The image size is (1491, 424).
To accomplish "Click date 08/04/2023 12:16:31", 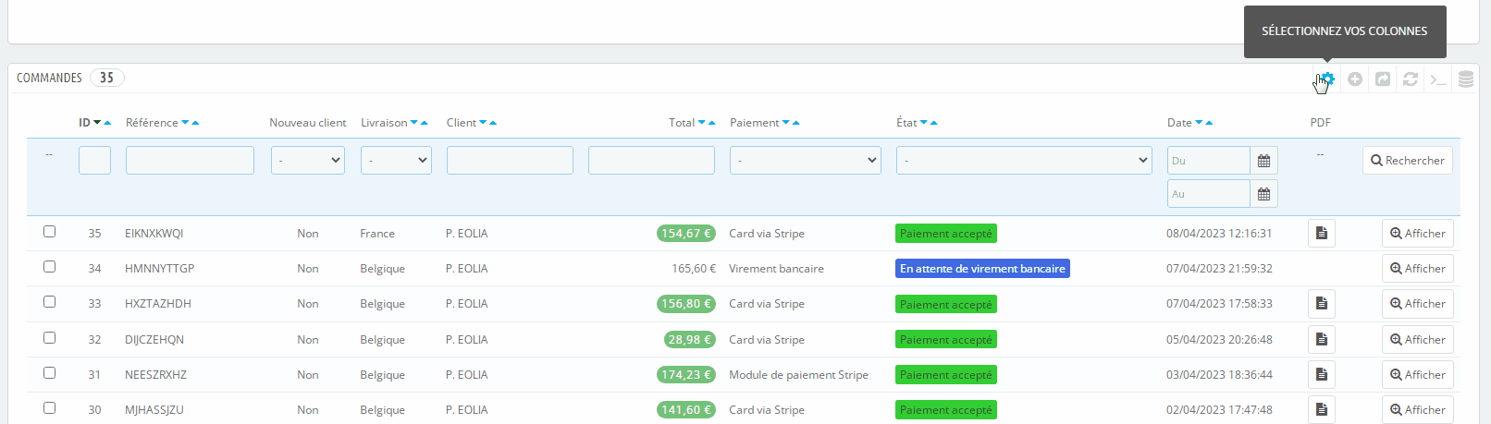I will 1219,234.
